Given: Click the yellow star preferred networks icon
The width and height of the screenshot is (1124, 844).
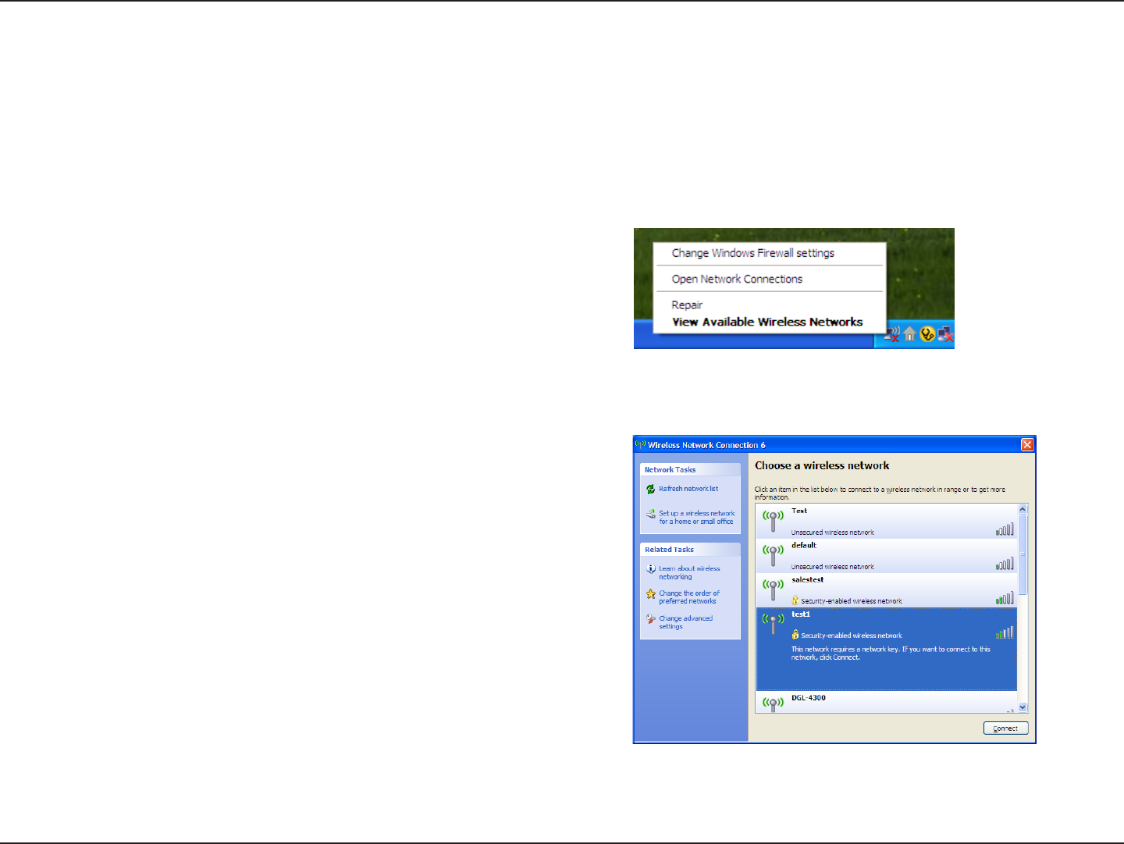Looking at the screenshot, I should [651, 594].
